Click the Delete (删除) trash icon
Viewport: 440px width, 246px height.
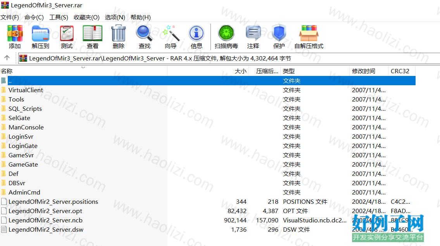(118, 33)
